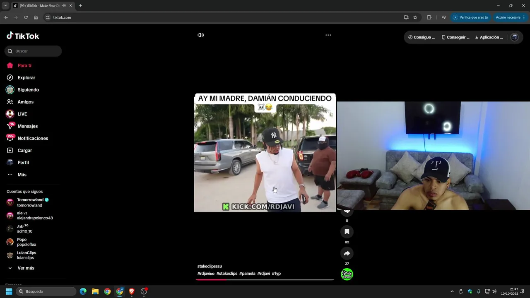Close the TikTok browser tab
530x298 pixels.
point(70,6)
